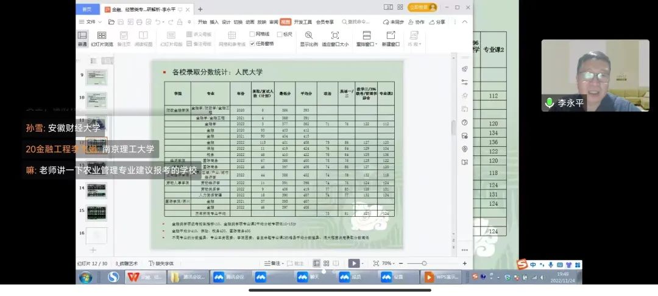Enable the Gridlines (网格线) checkbox
This screenshot has height=296, width=658.
click(252, 34)
